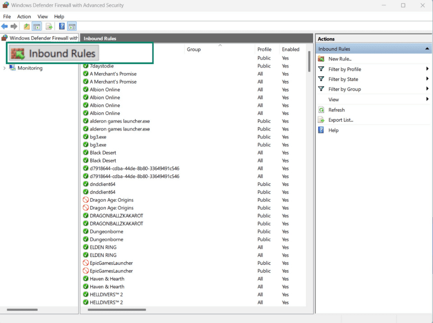Click the Filter by Profile funnel icon
This screenshot has width=433, height=323.
[x=321, y=69]
